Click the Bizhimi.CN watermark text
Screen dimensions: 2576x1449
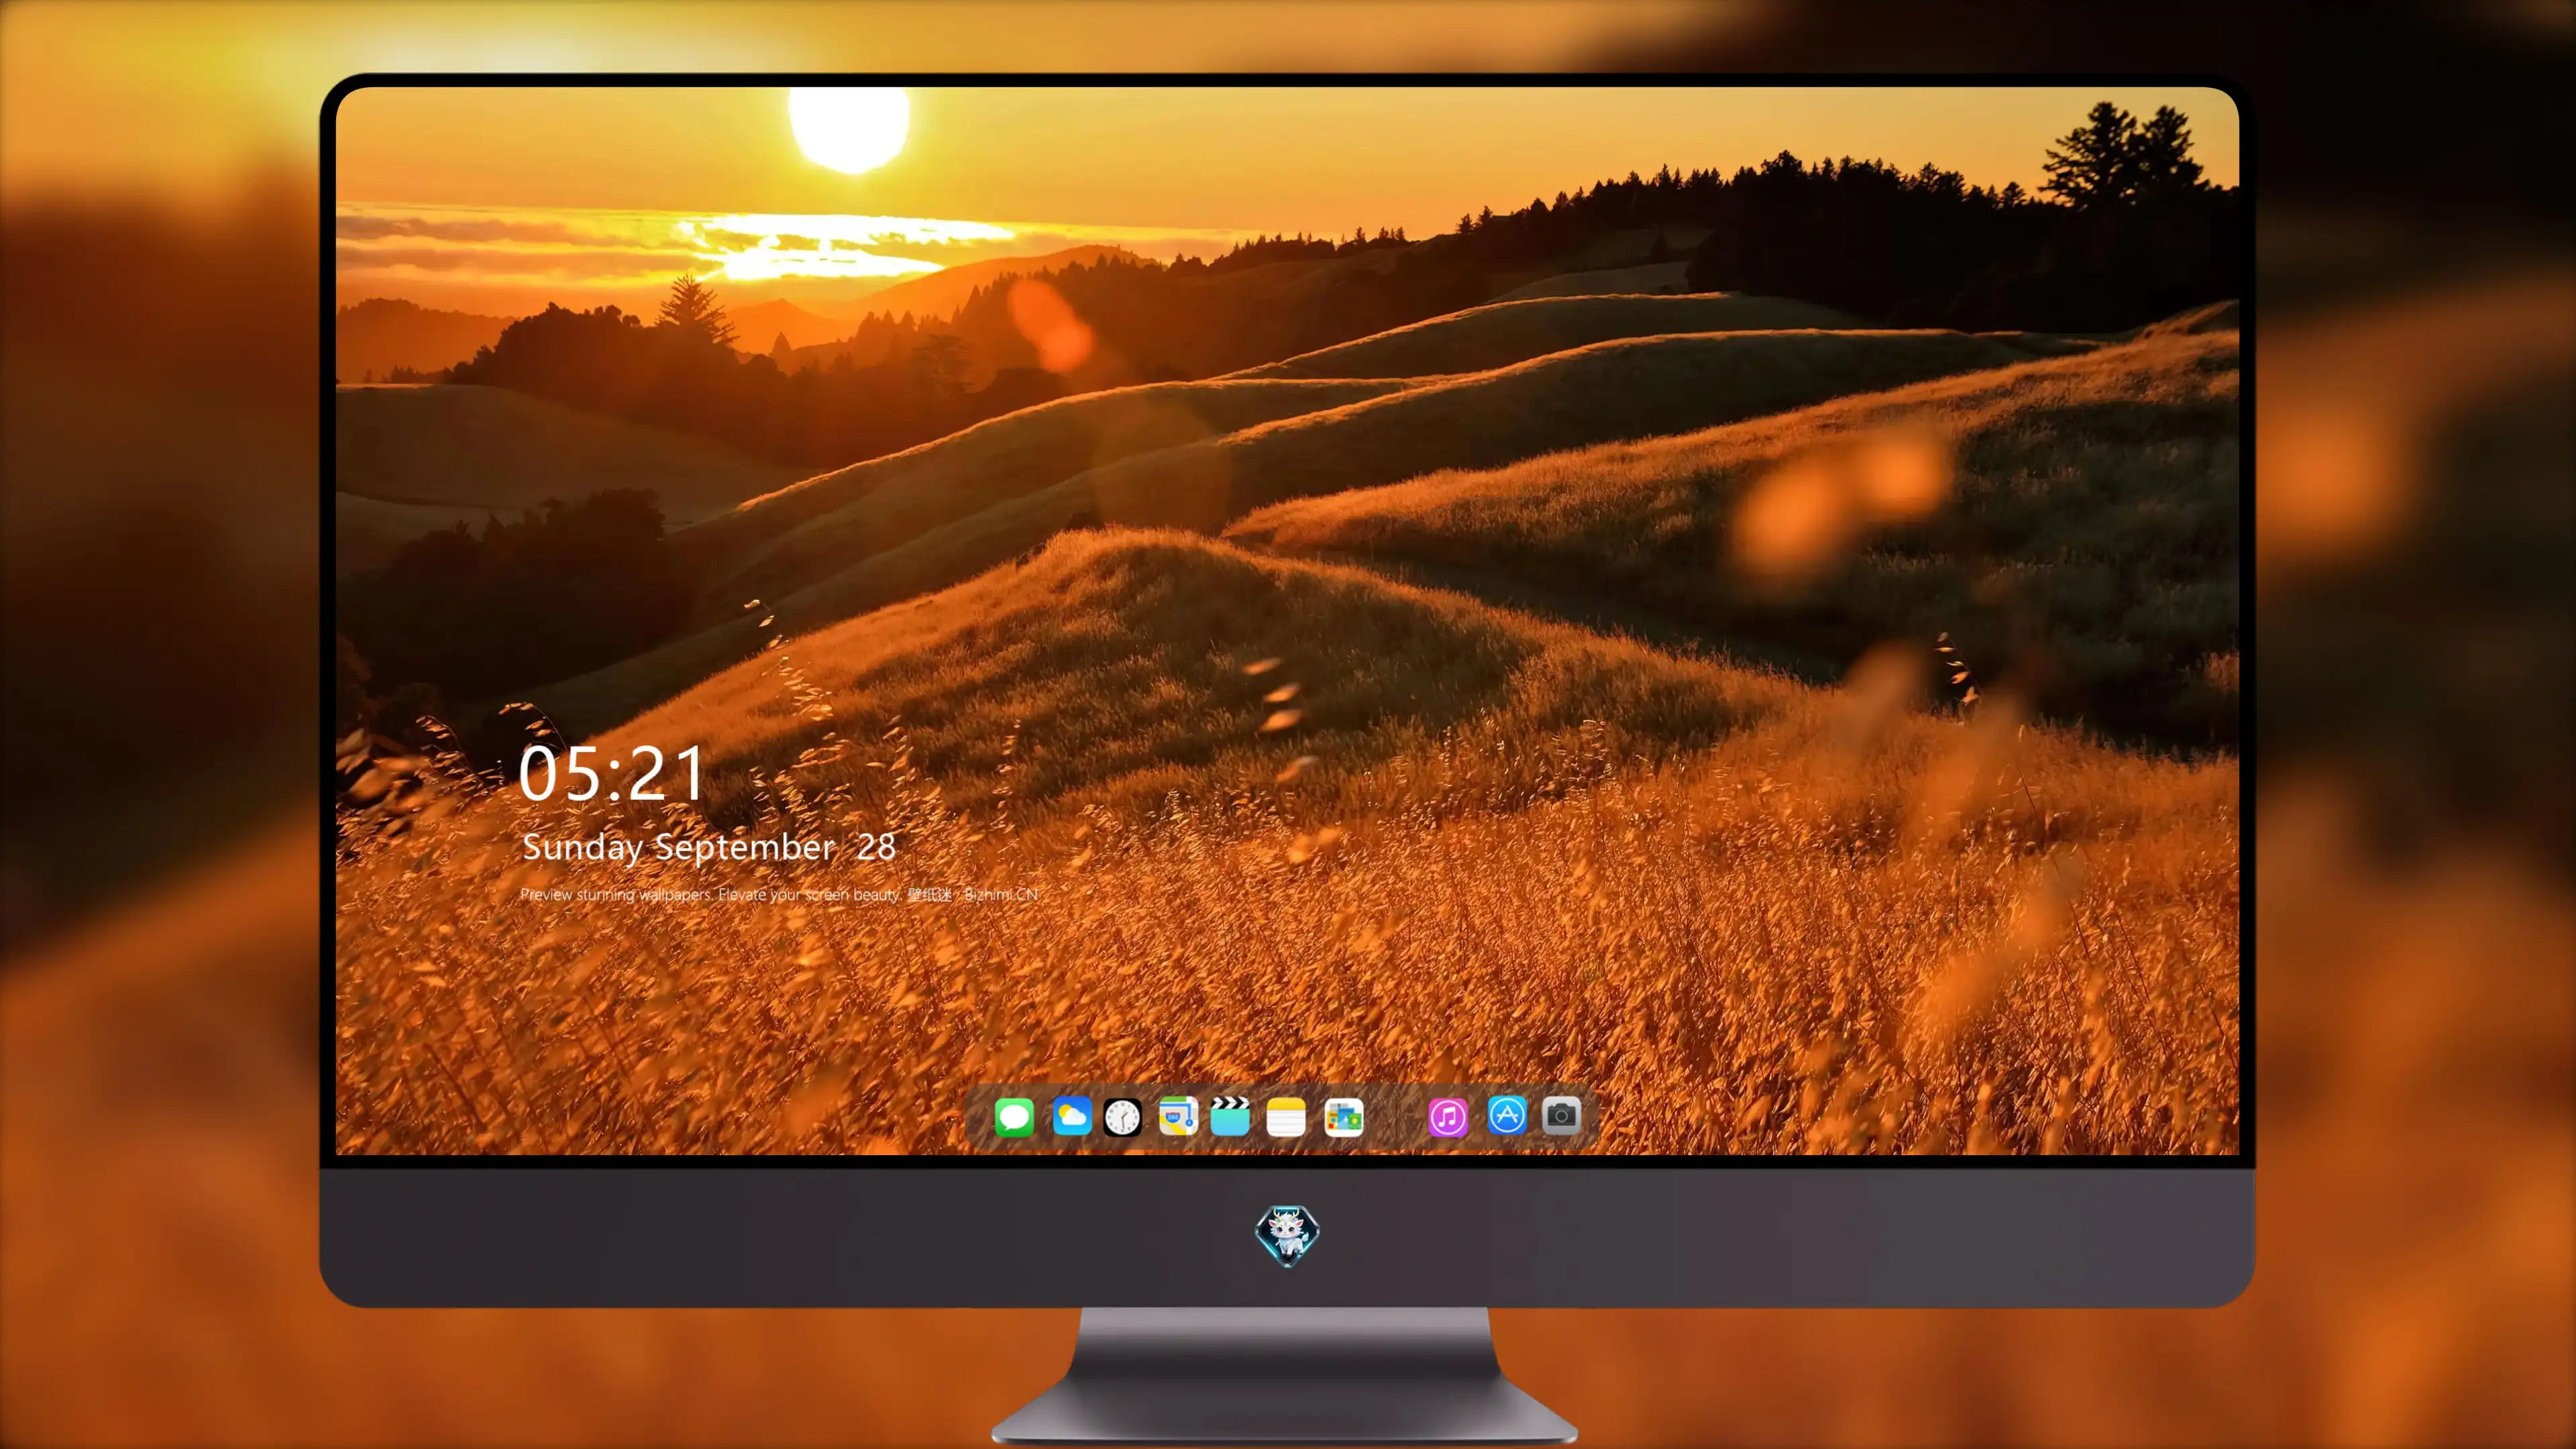click(x=1001, y=894)
